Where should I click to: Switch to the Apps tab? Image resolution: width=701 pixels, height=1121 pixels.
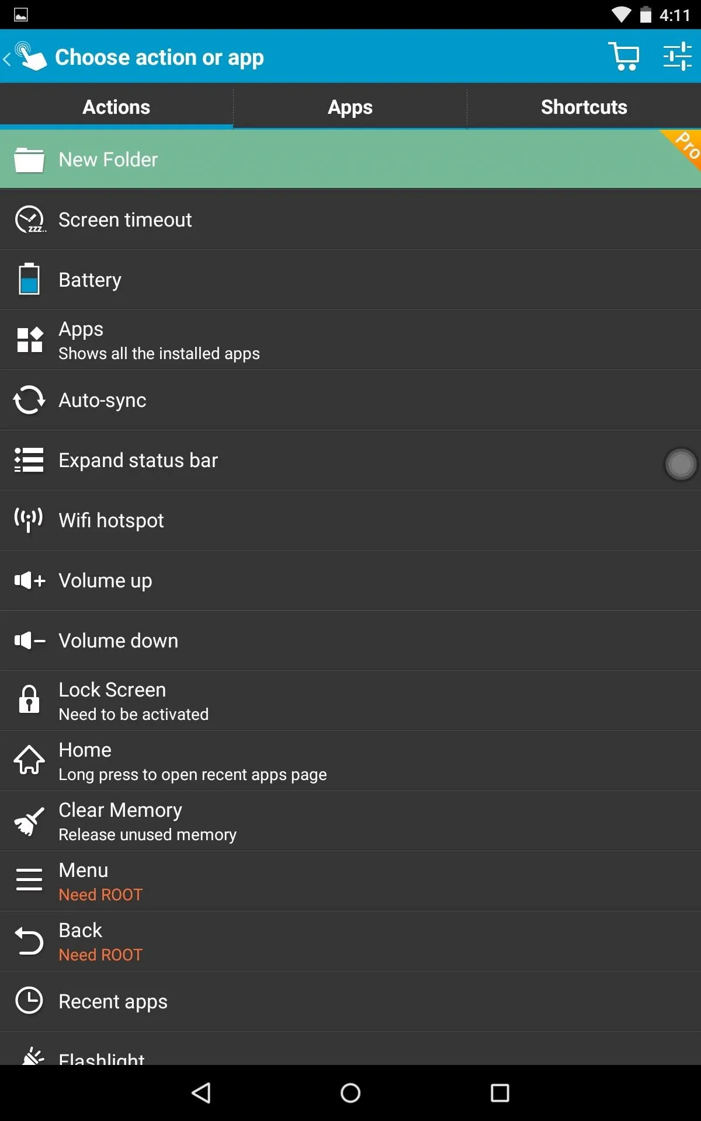[350, 107]
